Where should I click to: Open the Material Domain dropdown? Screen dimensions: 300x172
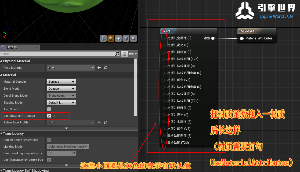[62, 82]
